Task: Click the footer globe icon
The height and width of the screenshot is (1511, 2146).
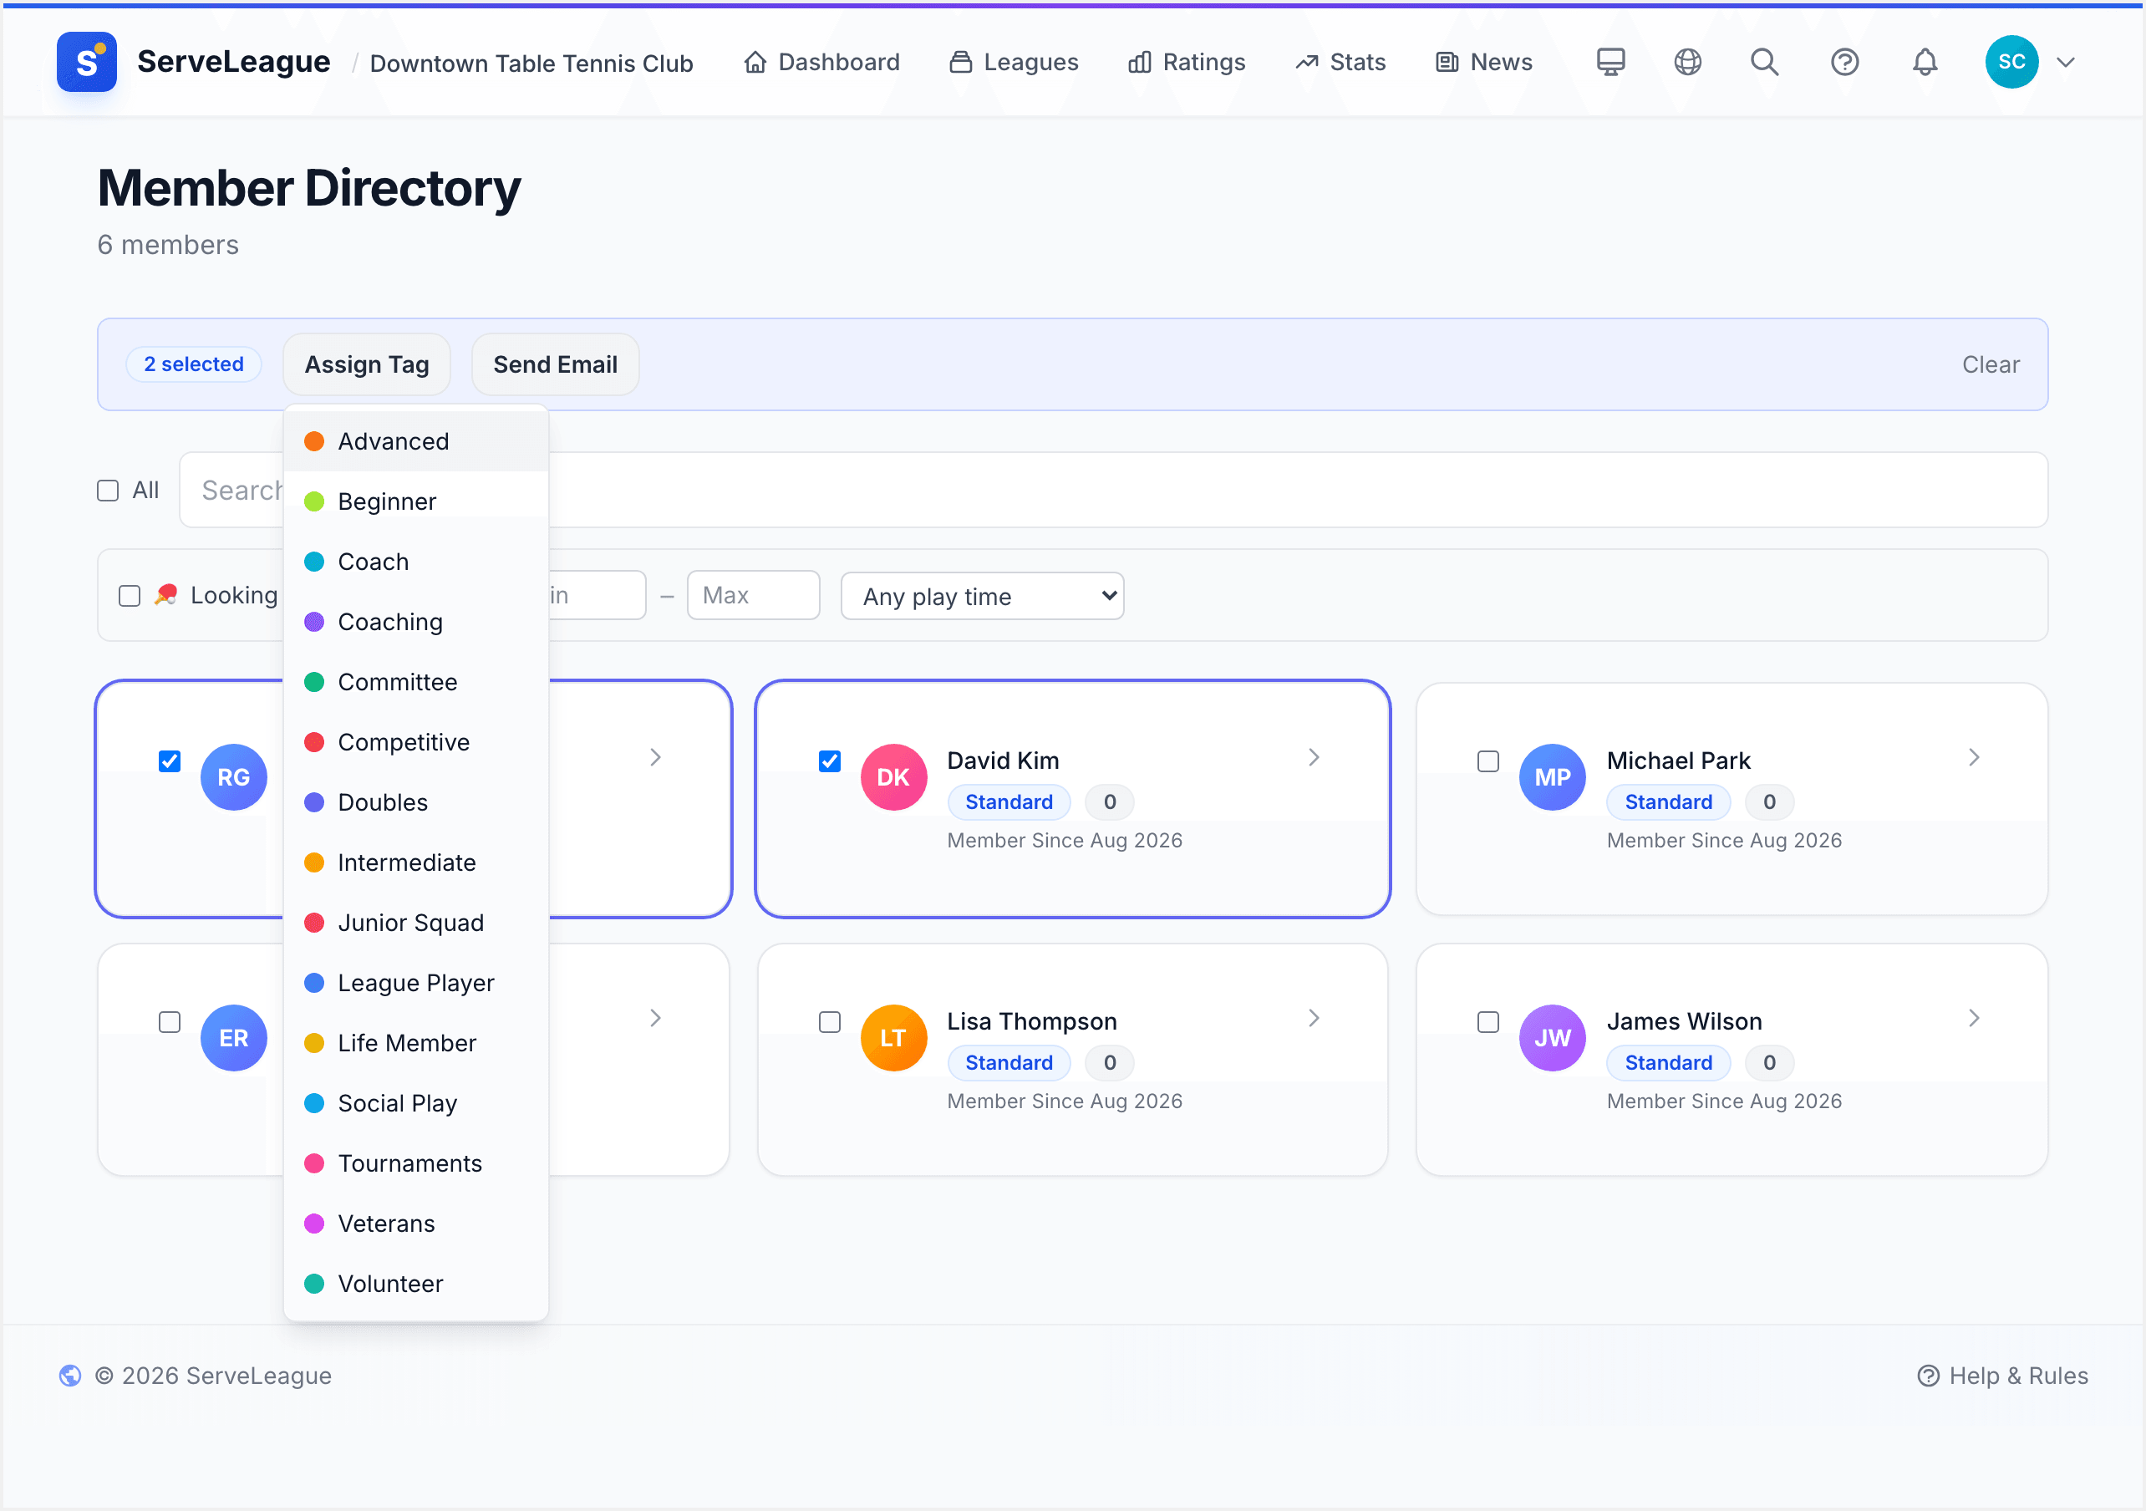Action: [70, 1376]
